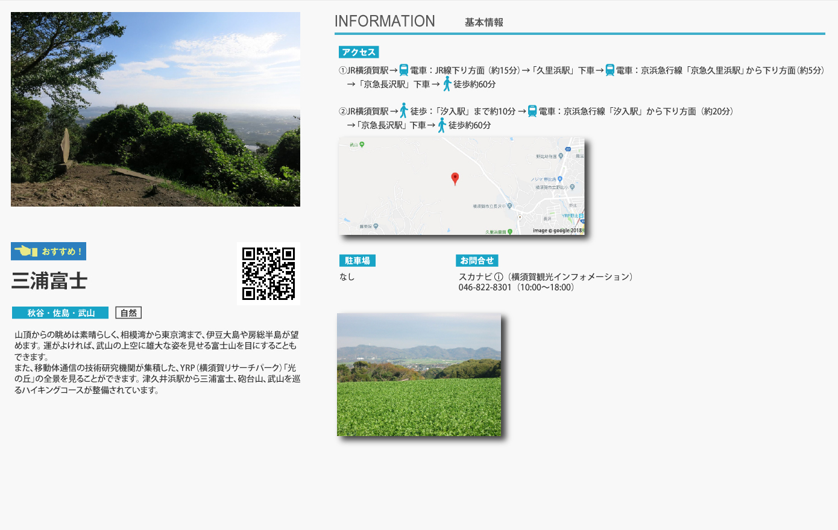Open the summit view photo

pyautogui.click(x=156, y=109)
